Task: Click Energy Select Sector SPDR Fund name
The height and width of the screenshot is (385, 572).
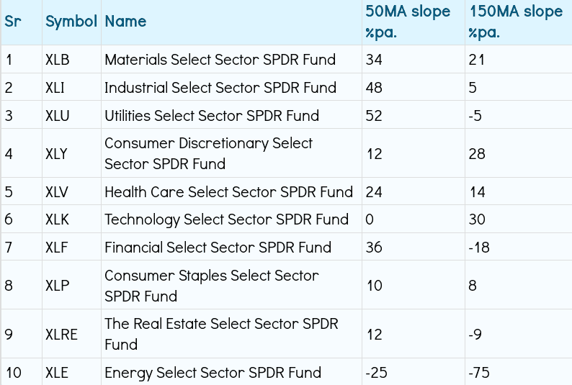Action: [x=213, y=373]
